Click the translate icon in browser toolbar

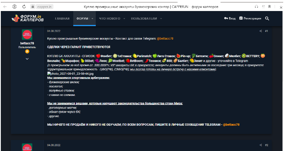[263, 7]
